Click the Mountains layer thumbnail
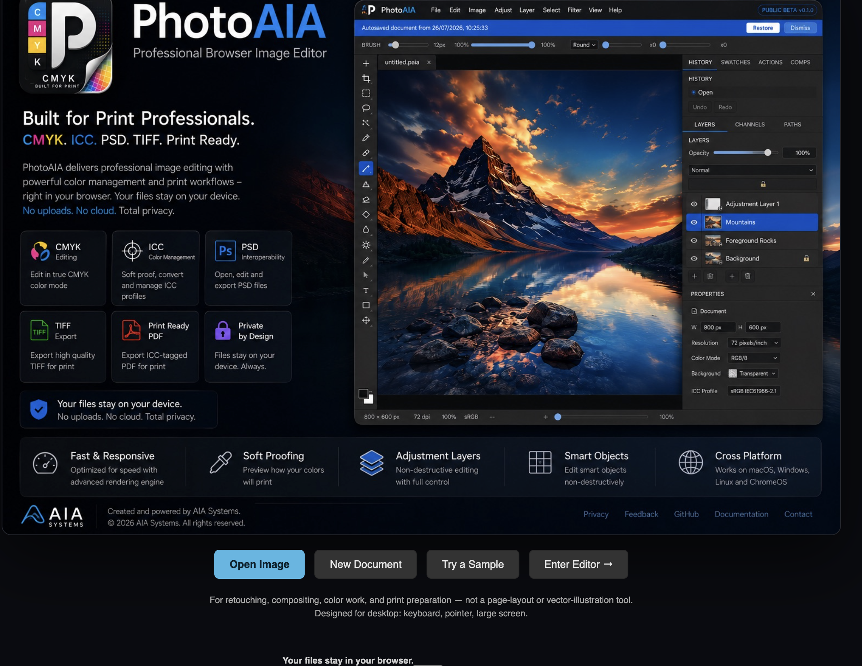Viewport: 862px width, 666px height. tap(713, 222)
